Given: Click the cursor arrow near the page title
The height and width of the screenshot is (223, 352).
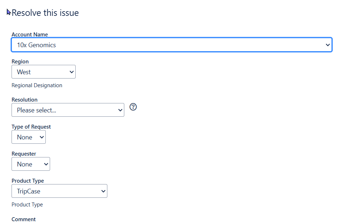Looking at the screenshot, I should 8,12.
